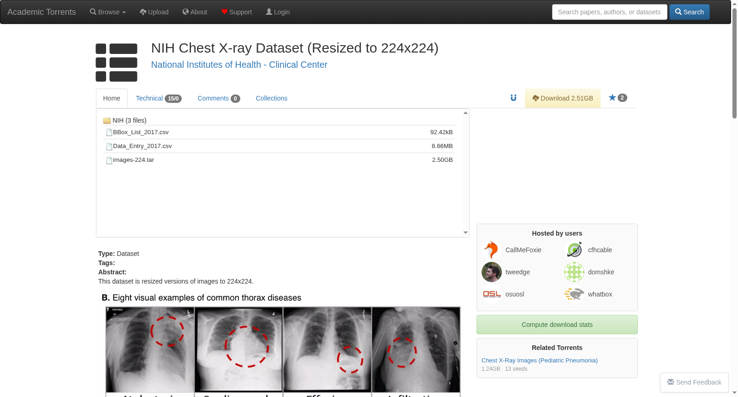Click the 2.50GB file size
The height and width of the screenshot is (397, 738).
click(x=442, y=160)
